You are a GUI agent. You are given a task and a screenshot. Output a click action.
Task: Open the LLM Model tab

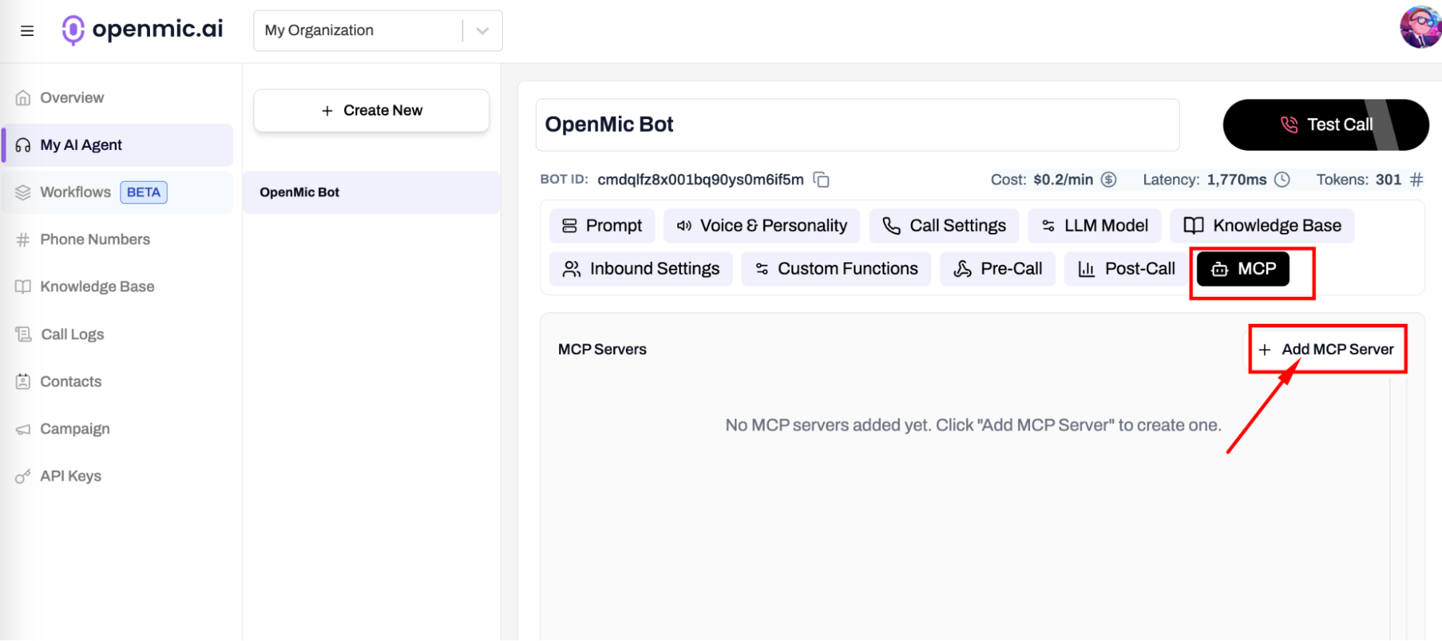pos(1094,226)
